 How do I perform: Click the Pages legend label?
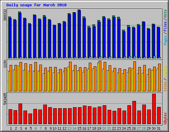(x=165, y=40)
